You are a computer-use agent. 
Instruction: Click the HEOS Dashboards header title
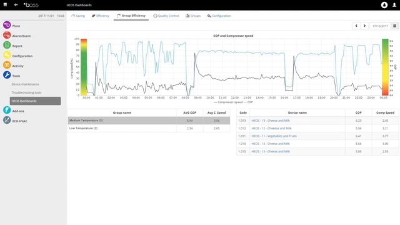[x=79, y=5]
